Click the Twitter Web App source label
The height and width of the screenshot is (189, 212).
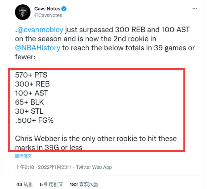coord(94,167)
